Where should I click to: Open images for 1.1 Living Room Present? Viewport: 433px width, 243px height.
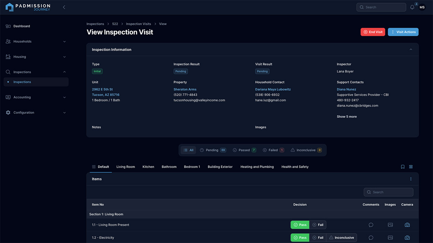point(390,225)
